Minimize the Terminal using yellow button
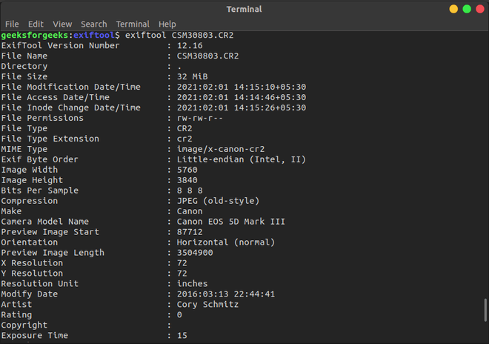The image size is (489, 344). click(453, 9)
